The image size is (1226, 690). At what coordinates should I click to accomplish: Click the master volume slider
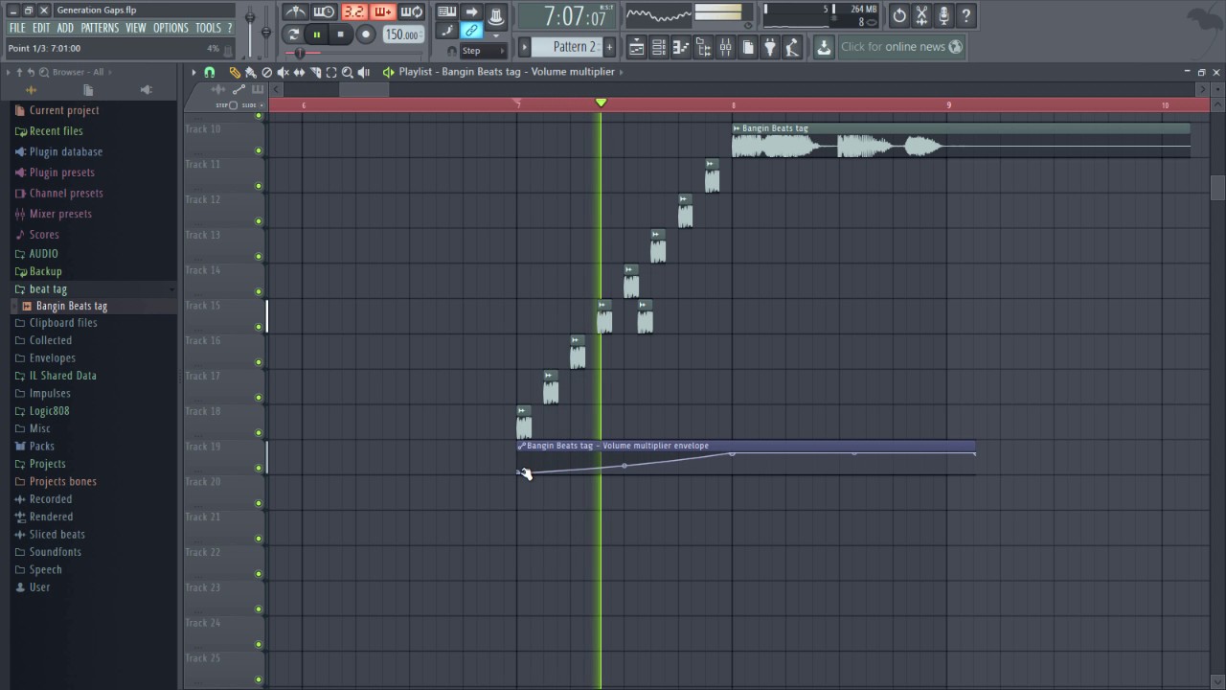(251, 19)
